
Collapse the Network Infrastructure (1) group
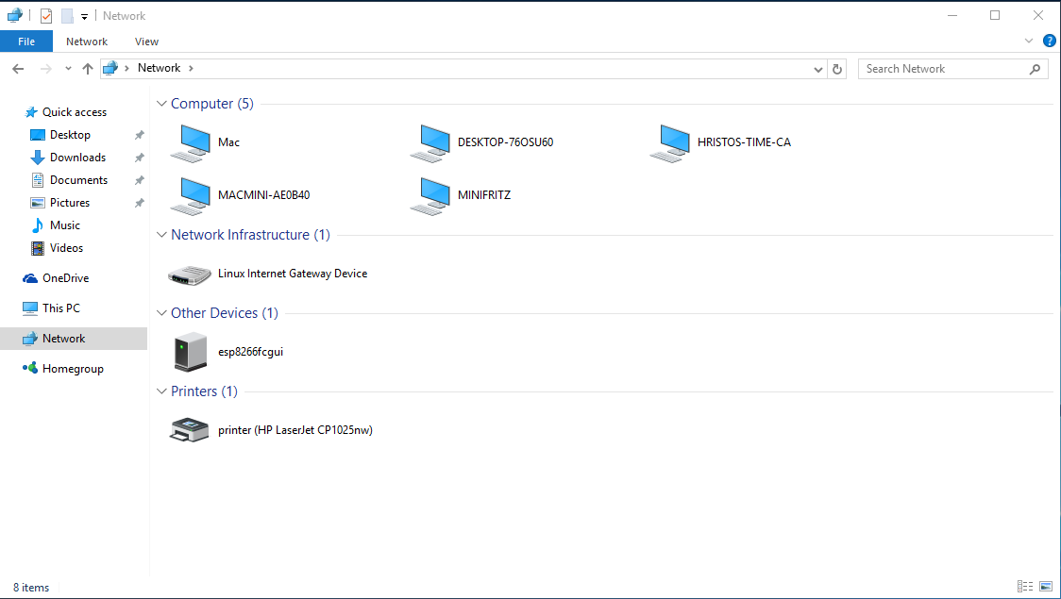(x=161, y=235)
